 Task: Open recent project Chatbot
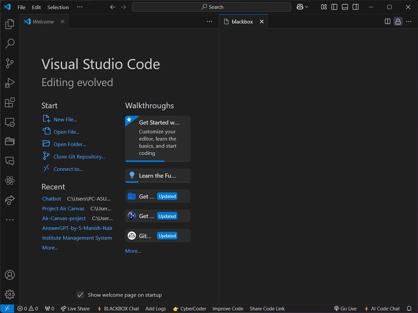click(x=52, y=199)
